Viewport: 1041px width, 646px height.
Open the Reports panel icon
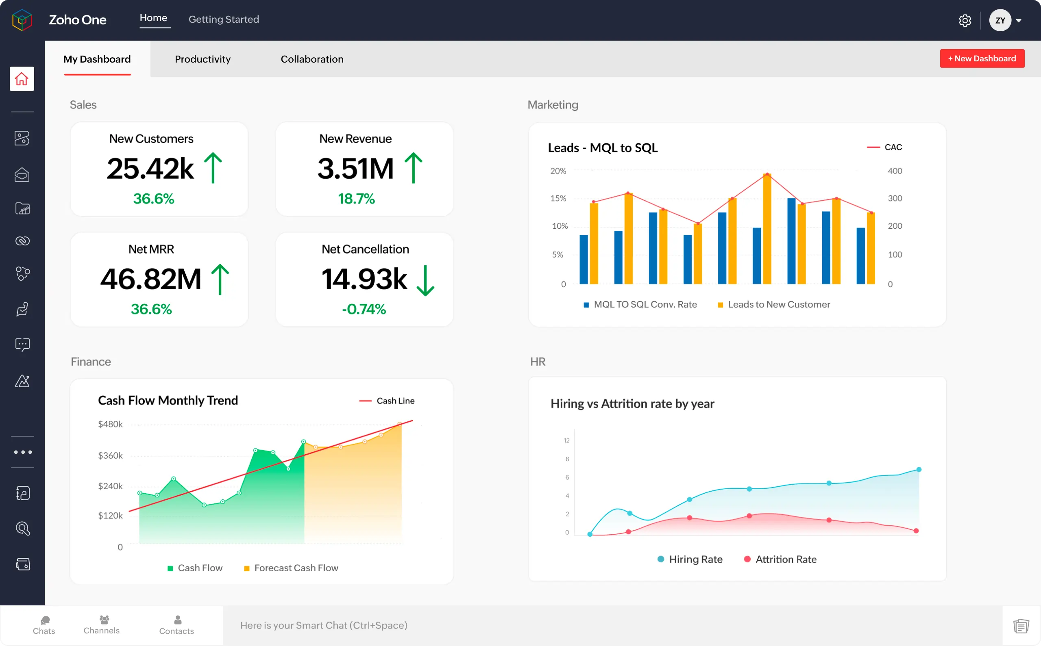pyautogui.click(x=22, y=208)
